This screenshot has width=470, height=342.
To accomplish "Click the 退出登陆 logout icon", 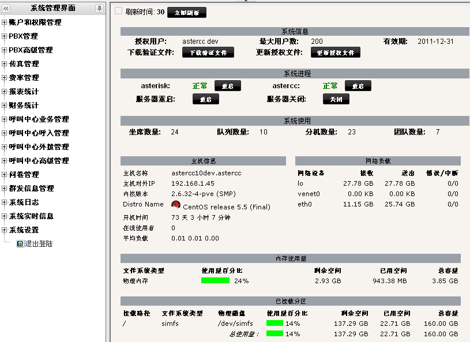I will pos(20,244).
